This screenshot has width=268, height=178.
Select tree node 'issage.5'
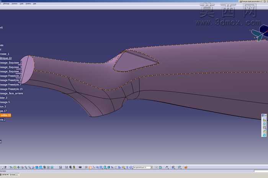tap(5, 102)
